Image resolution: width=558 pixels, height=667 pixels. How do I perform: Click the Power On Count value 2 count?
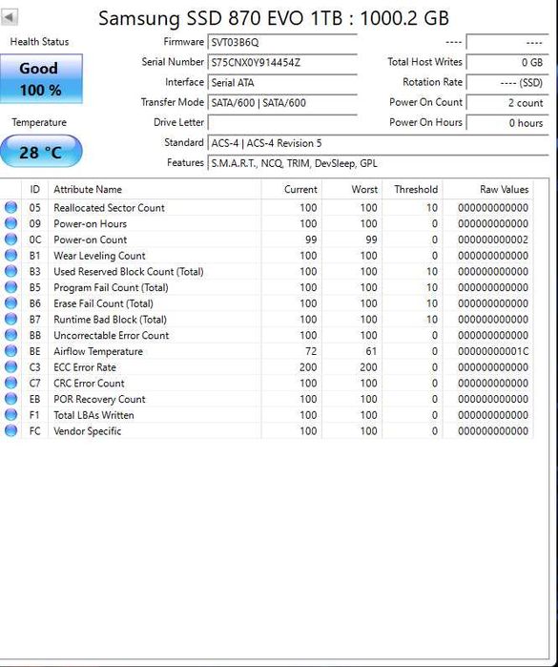click(x=506, y=102)
